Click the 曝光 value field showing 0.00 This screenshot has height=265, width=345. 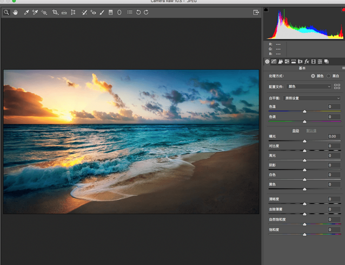334,136
